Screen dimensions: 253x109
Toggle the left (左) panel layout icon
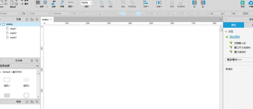coord(194,3)
